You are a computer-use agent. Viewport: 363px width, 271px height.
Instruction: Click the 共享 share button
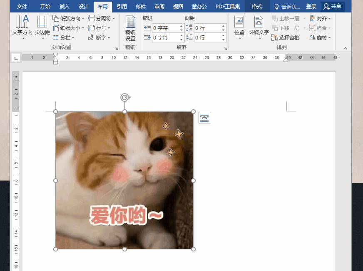(x=332, y=7)
